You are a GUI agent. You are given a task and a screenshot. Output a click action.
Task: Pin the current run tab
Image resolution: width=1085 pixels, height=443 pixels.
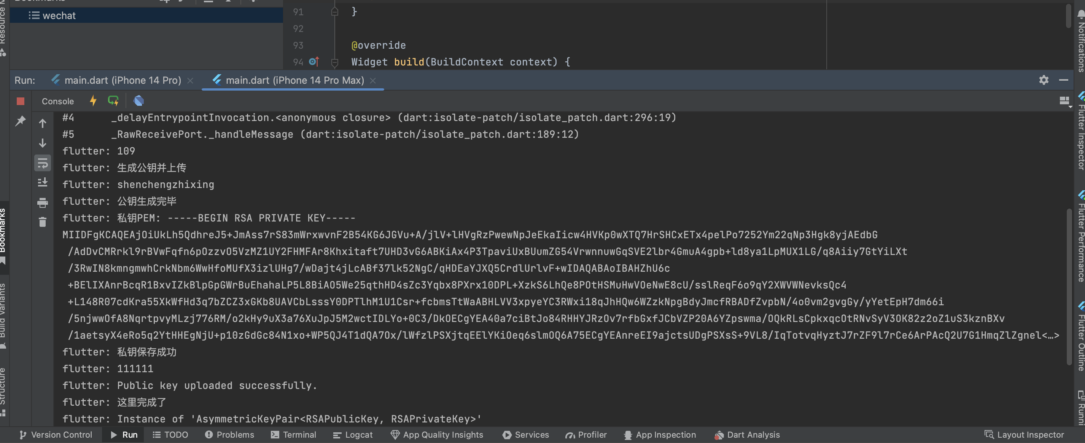point(20,121)
